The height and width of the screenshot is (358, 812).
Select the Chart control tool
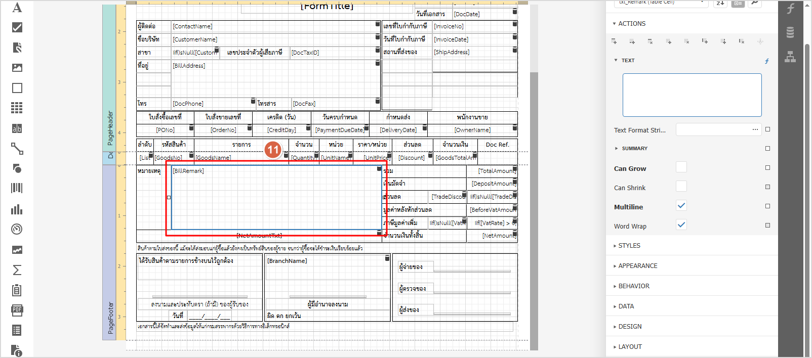17,209
